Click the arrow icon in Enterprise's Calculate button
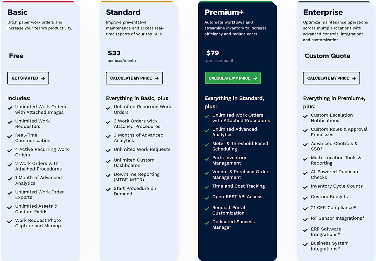The width and height of the screenshot is (376, 261). coord(355,78)
